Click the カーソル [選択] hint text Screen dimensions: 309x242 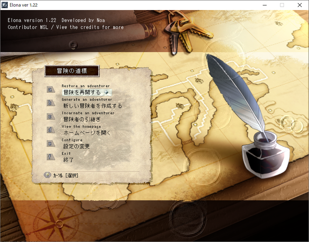65,175
